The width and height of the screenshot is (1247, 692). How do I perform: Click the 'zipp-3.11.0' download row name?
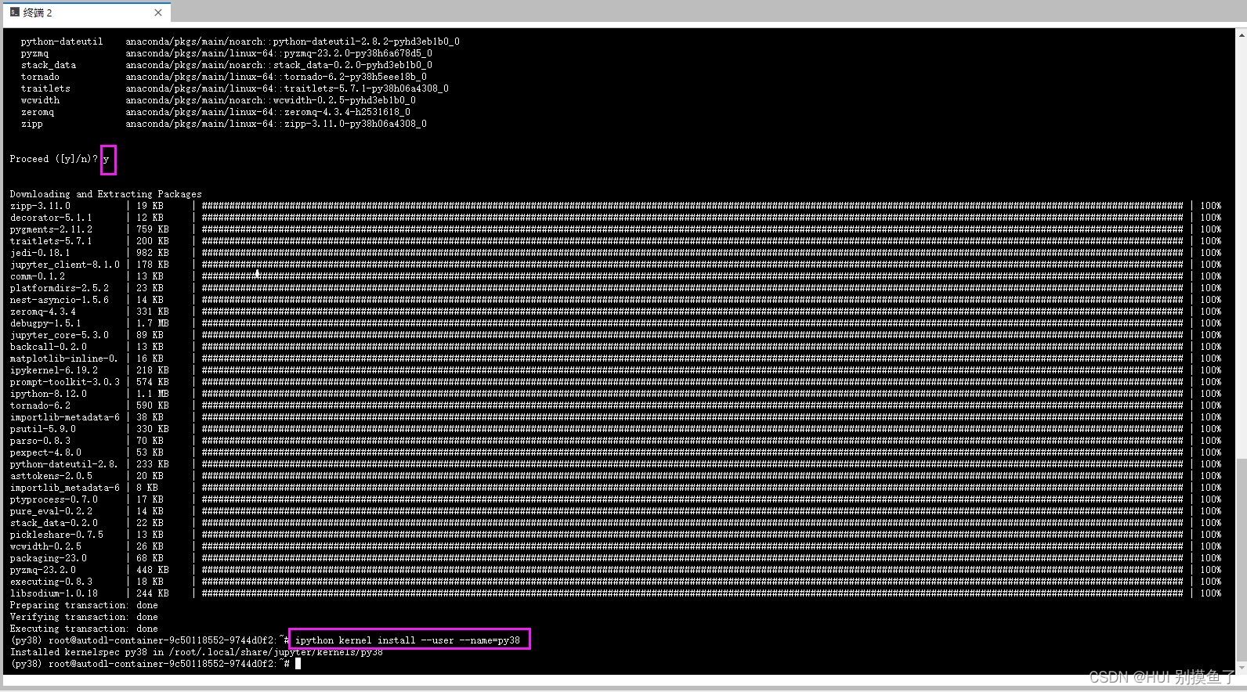(40, 206)
